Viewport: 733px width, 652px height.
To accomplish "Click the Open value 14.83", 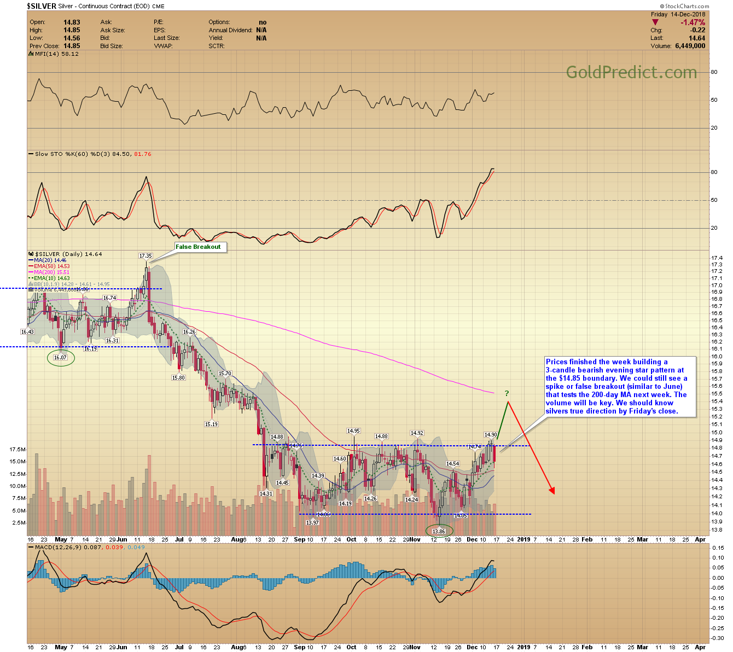I will [72, 22].
